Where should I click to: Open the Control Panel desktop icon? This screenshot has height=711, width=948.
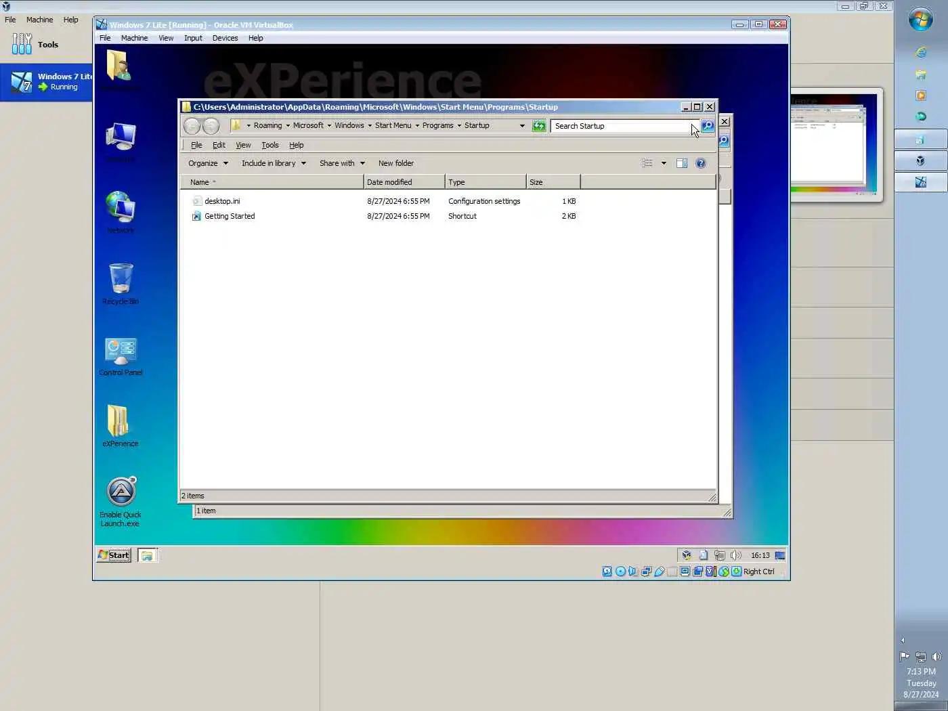[121, 355]
